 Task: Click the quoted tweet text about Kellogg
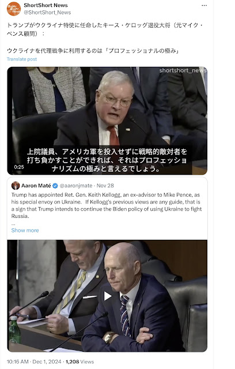pos(107,205)
